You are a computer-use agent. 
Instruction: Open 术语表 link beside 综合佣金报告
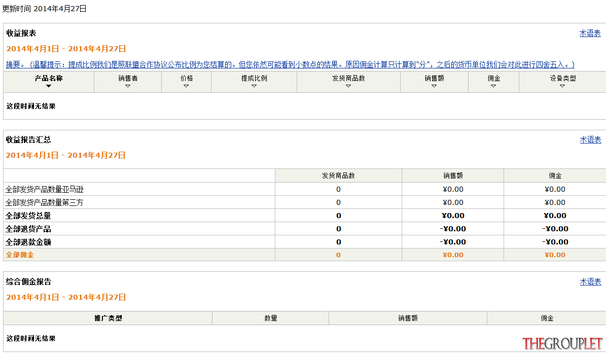(x=590, y=282)
